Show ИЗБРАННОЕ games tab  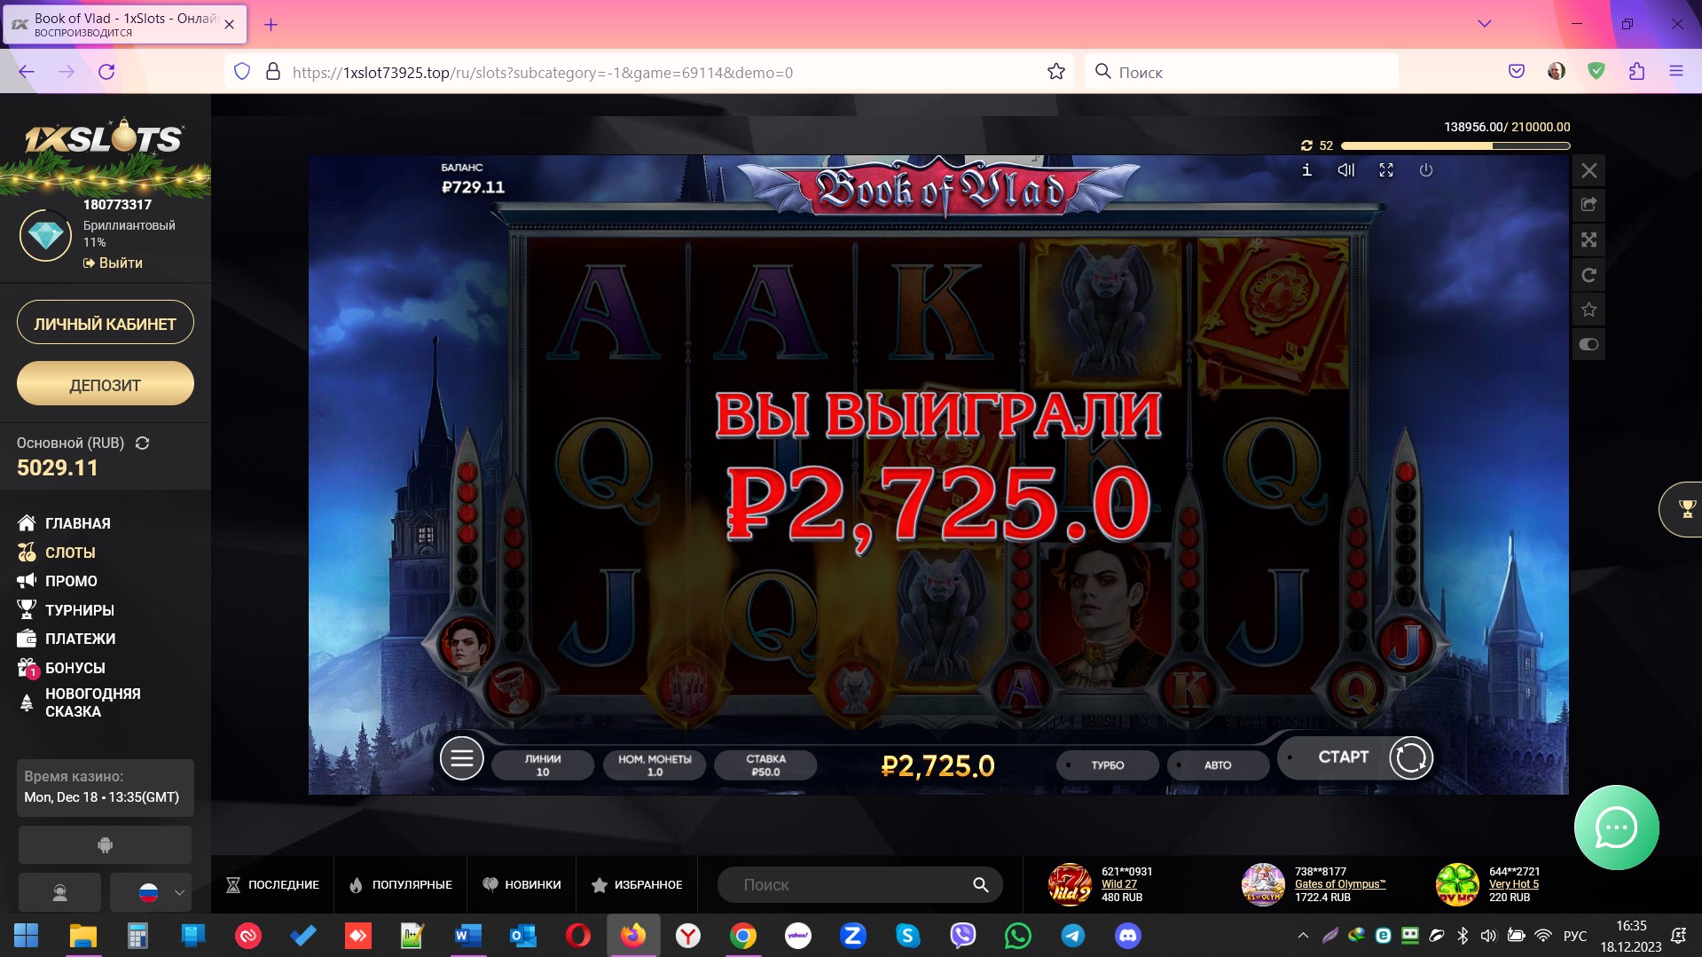(637, 884)
